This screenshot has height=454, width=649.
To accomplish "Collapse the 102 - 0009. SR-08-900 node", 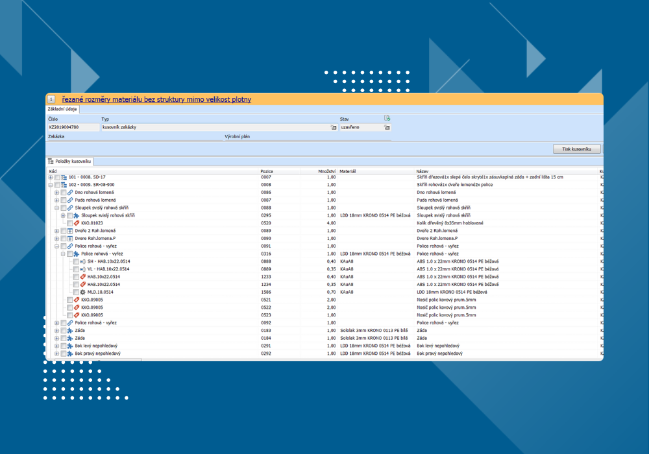I will [x=51, y=185].
